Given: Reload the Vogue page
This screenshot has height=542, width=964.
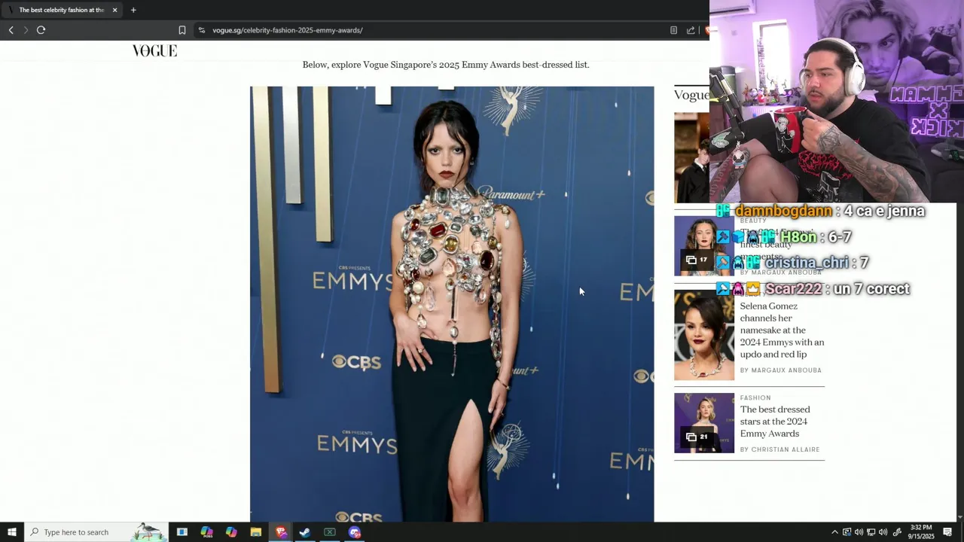Looking at the screenshot, I should pyautogui.click(x=41, y=30).
